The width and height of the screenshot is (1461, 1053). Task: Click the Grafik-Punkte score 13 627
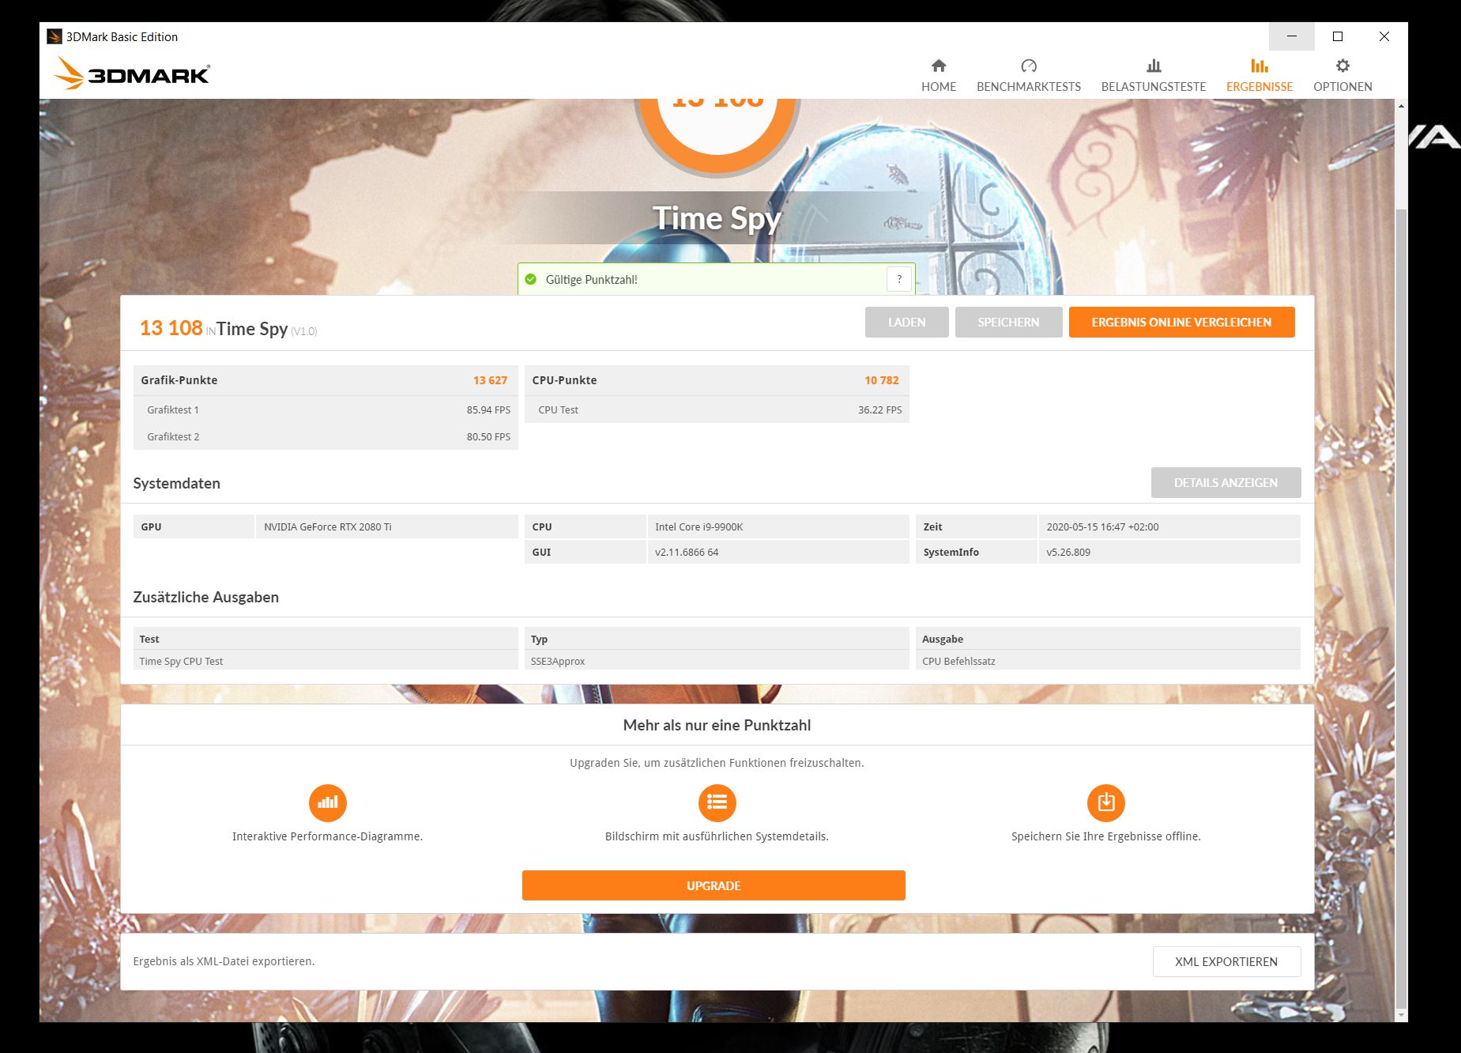pos(490,380)
